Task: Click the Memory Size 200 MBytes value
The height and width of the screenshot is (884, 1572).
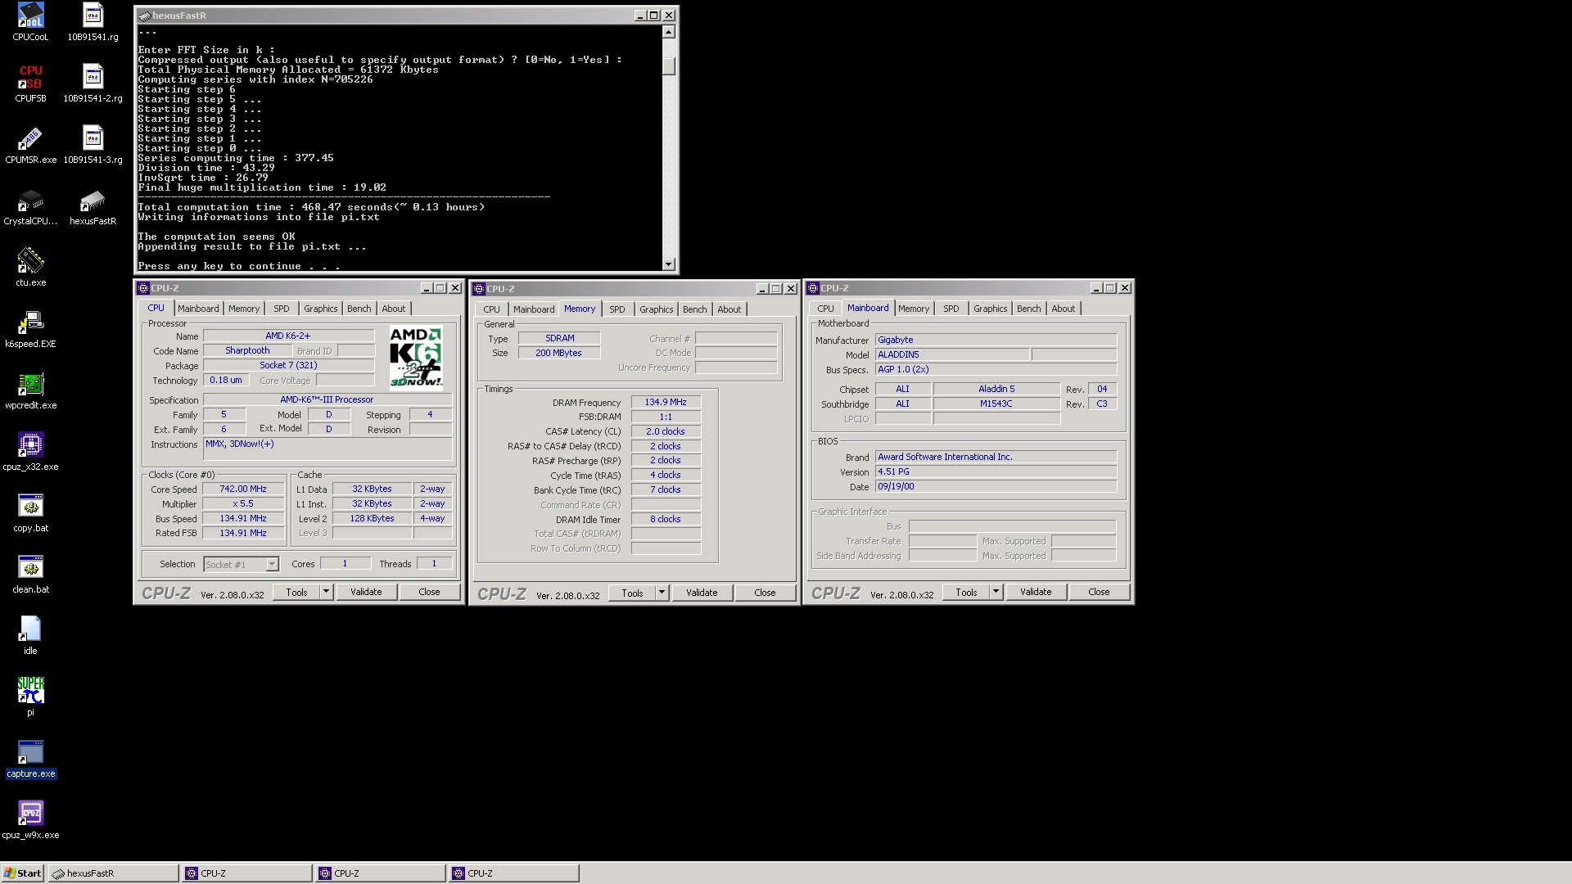Action: (559, 353)
